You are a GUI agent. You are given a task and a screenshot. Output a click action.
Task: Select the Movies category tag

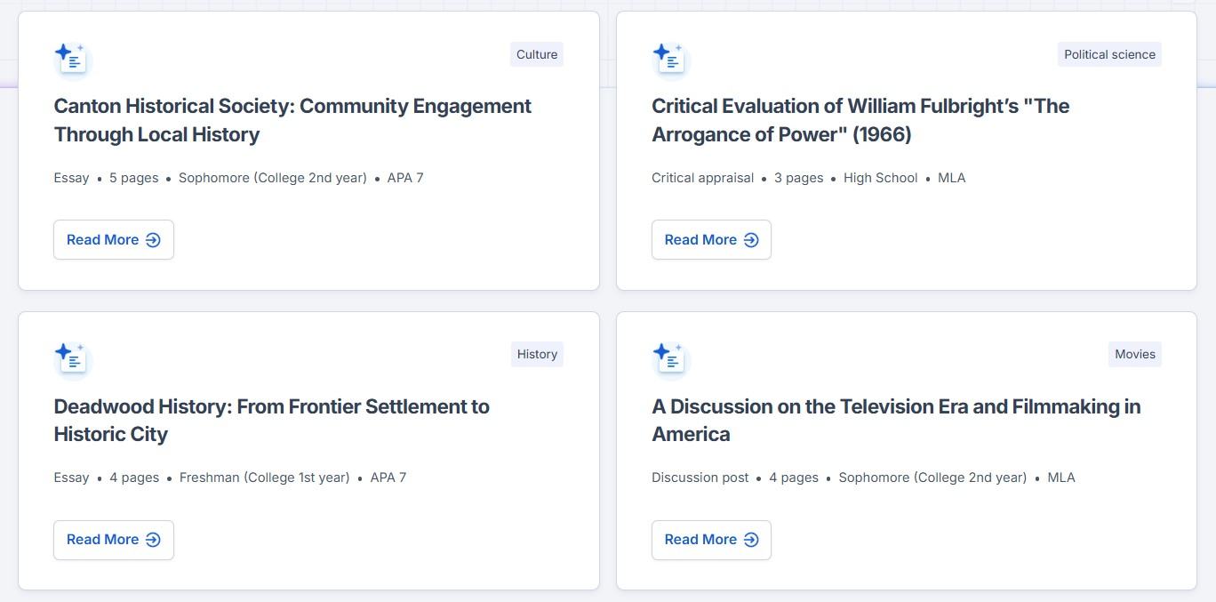1135,354
